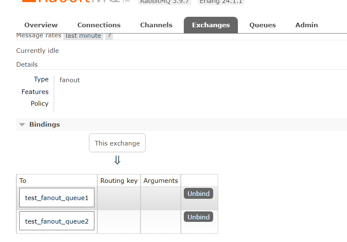Unbind test_fanout_queue1 from the exchange
Screen dimensions: 347x242
click(x=198, y=194)
